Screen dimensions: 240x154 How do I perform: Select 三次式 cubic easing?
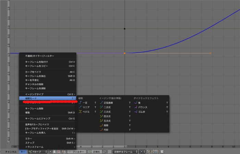pyautogui.click(x=115, y=112)
